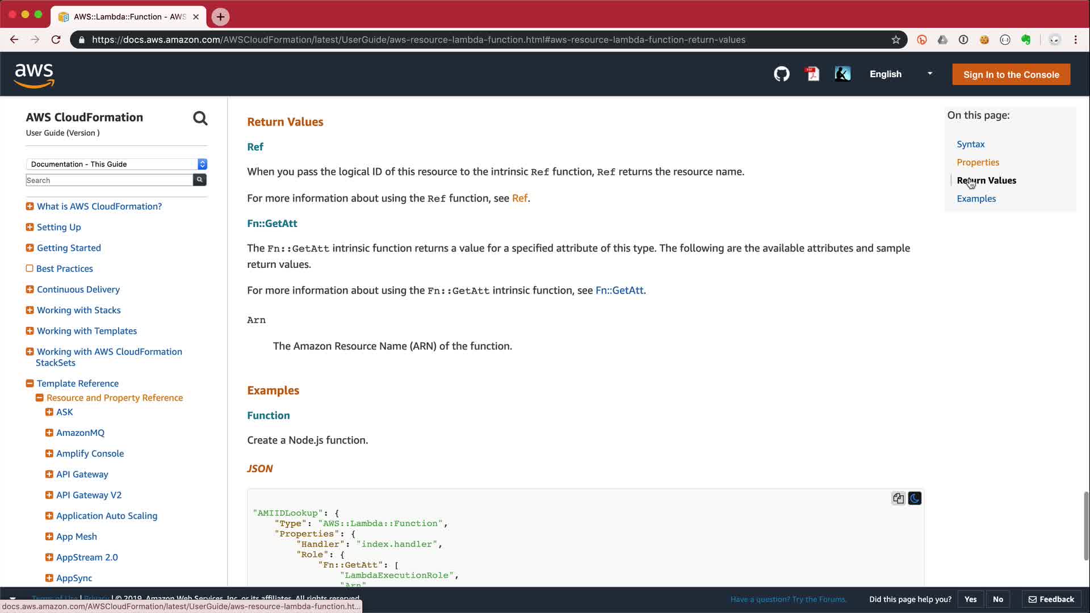The width and height of the screenshot is (1090, 613).
Task: Jump to Examples in page contents
Action: [976, 199]
